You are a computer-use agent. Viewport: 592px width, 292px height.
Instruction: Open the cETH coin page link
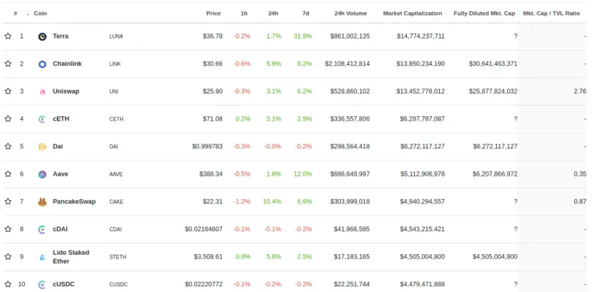(x=61, y=119)
